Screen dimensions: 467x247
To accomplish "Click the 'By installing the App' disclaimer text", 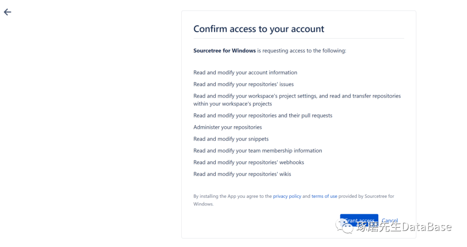I will (233, 196).
